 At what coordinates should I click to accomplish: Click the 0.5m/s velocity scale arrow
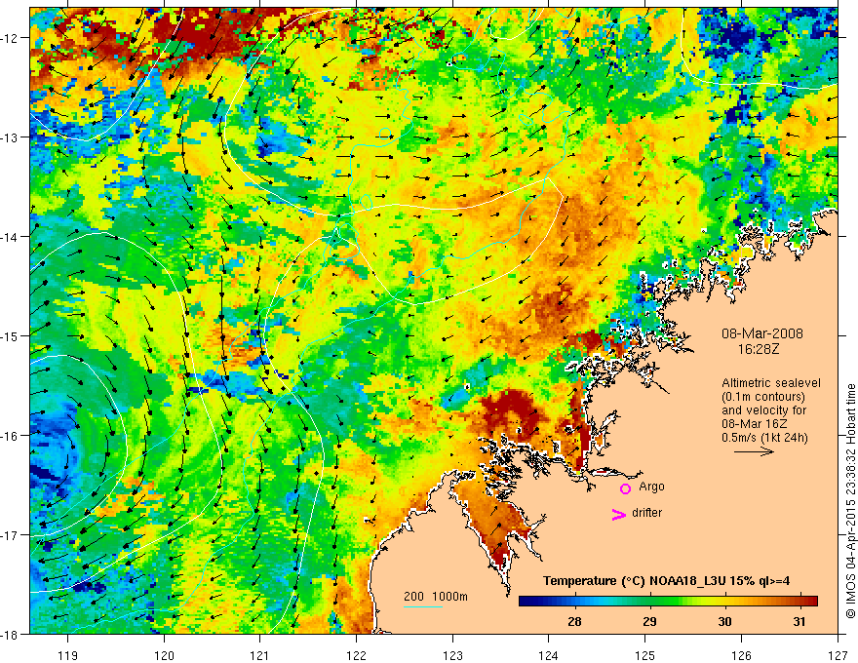tap(754, 451)
